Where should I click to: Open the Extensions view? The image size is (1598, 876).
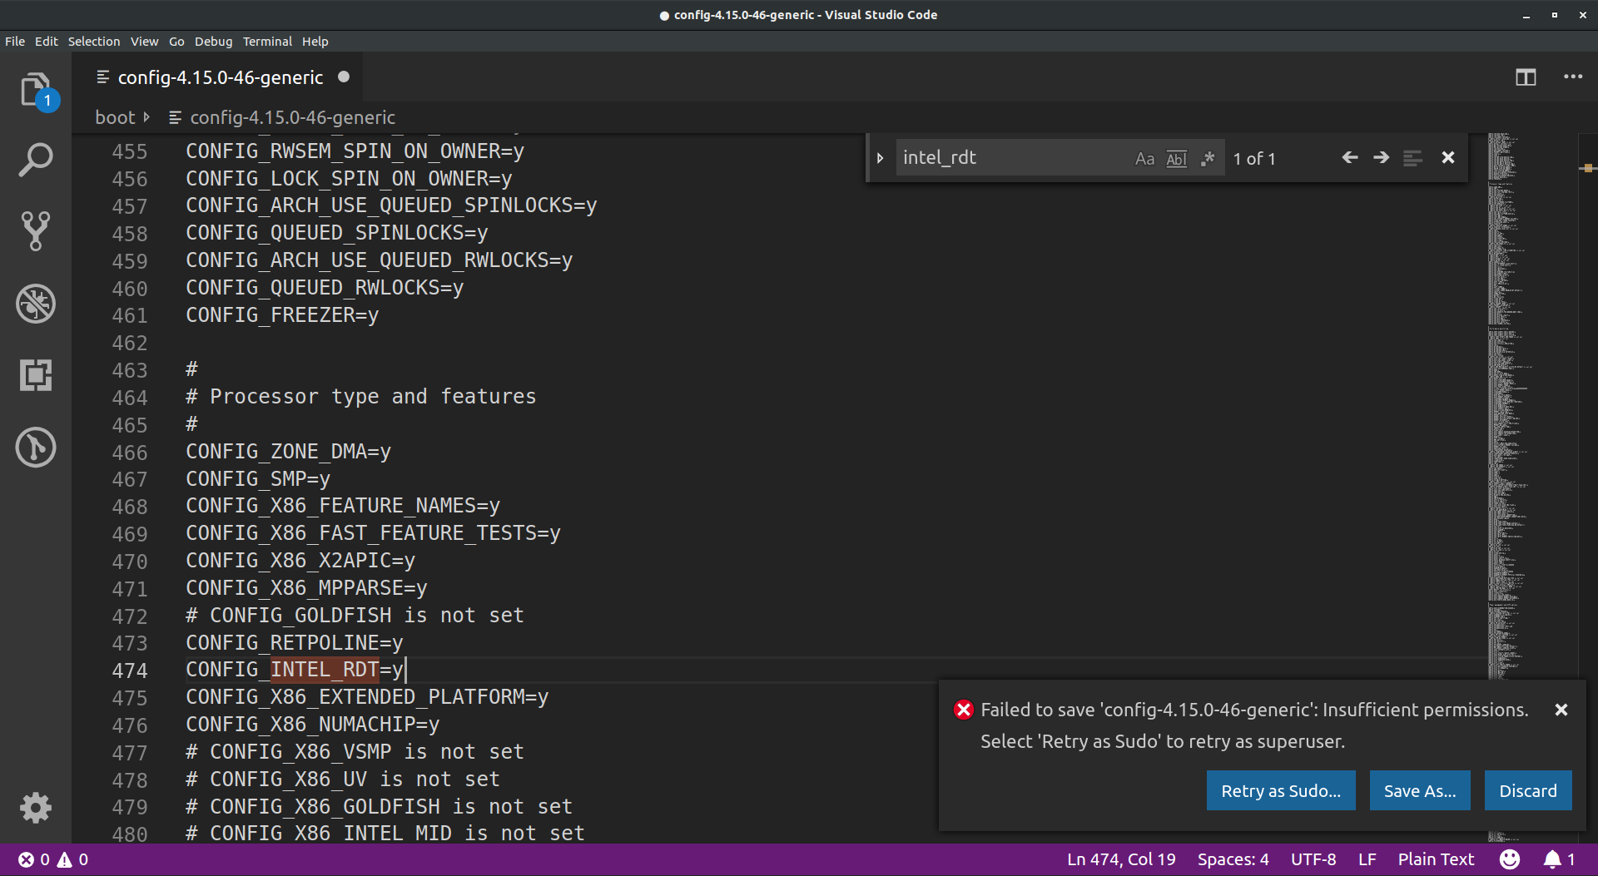coord(36,375)
